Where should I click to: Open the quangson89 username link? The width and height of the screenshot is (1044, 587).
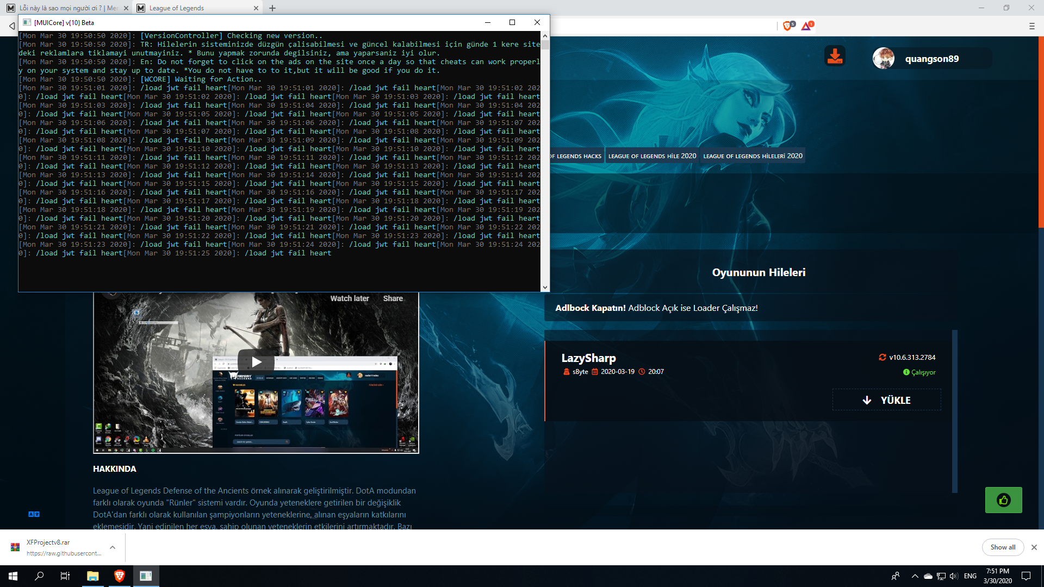932,59
